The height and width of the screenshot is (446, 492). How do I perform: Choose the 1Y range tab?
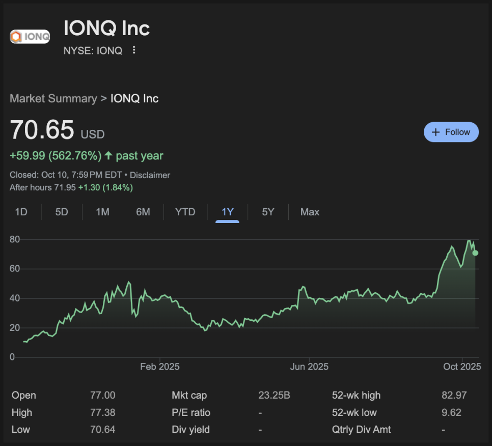[227, 212]
